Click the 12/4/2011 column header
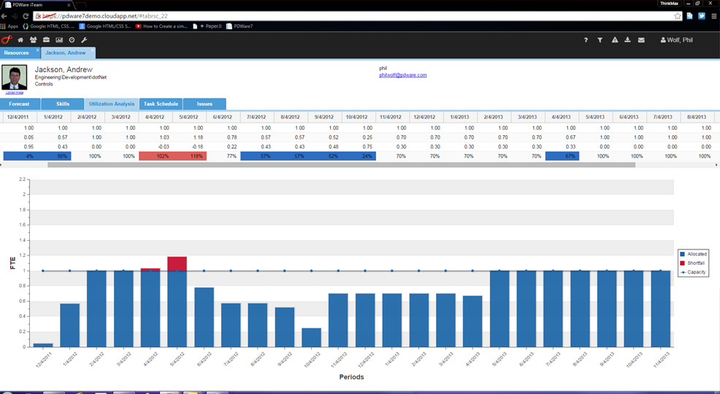 tap(20, 117)
